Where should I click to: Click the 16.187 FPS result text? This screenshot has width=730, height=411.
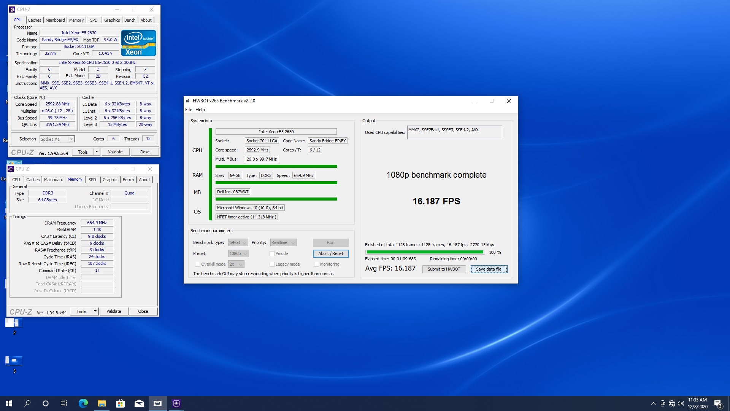[x=436, y=201]
